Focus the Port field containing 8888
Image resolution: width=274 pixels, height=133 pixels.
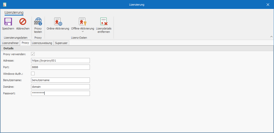click(60, 67)
